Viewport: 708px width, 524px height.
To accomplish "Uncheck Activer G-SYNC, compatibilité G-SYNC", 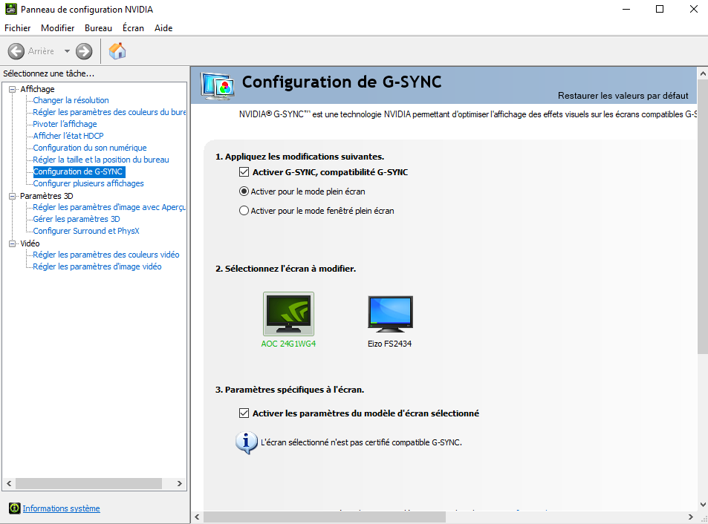I will (x=244, y=171).
